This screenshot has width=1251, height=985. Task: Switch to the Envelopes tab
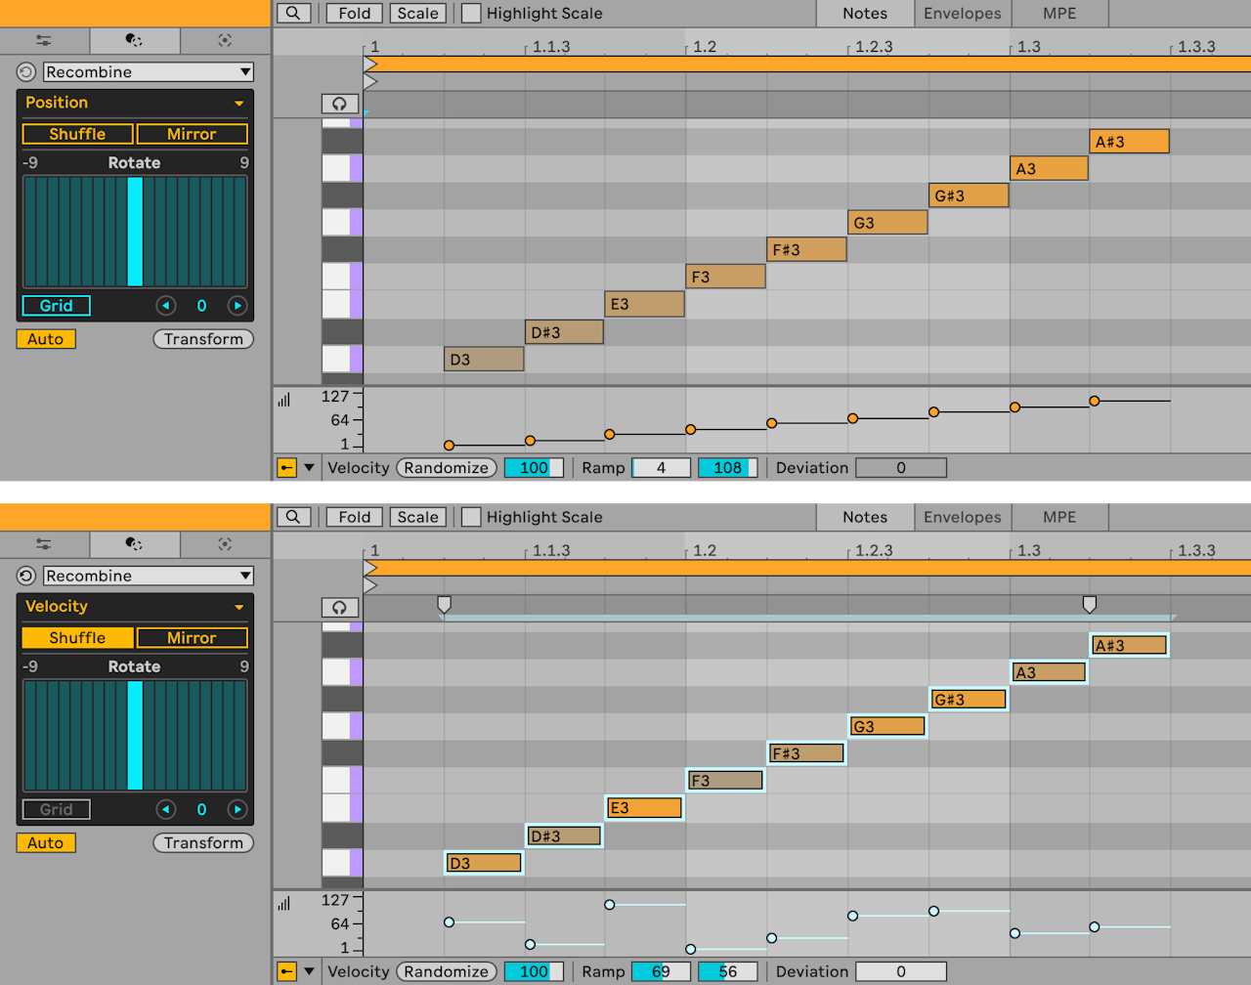click(962, 13)
